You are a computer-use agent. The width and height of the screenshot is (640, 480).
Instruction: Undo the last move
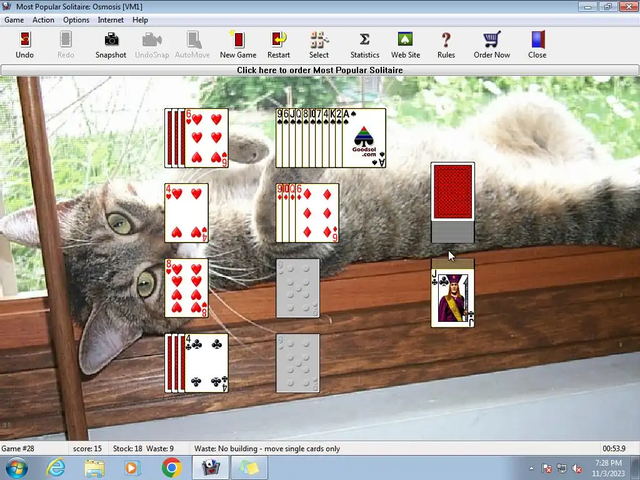(x=24, y=45)
